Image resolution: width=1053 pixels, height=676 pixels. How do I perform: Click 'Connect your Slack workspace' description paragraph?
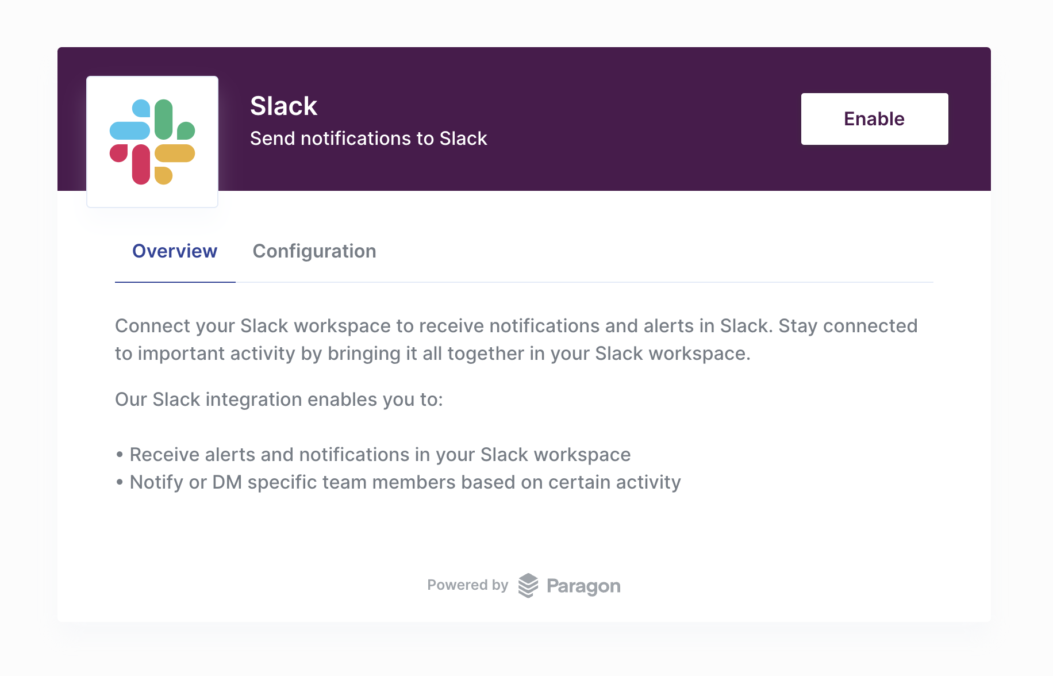coord(516,340)
